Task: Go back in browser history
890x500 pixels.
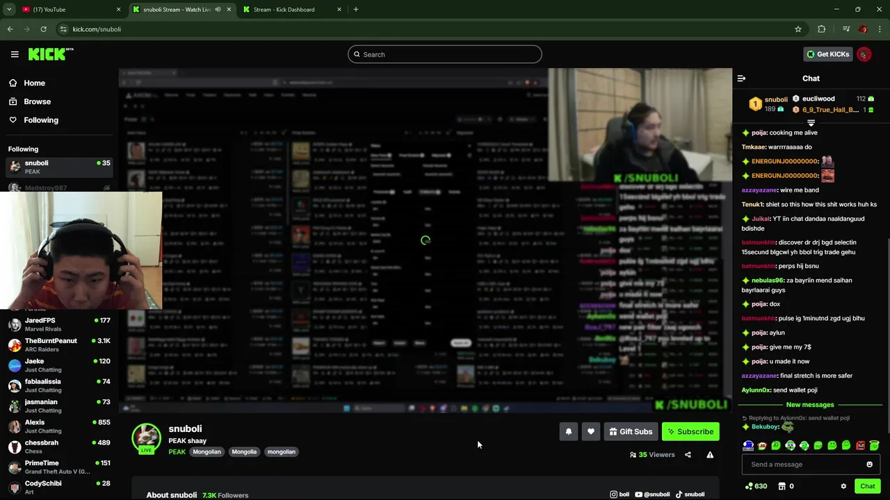Action: pyautogui.click(x=10, y=29)
